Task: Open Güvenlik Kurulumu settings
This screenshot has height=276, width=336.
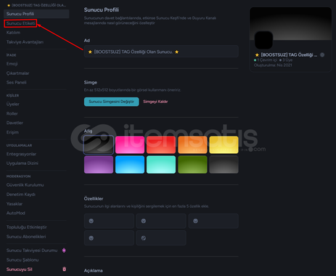Action: 25,184
